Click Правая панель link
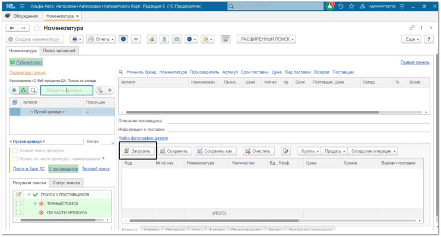 pyautogui.click(x=415, y=62)
